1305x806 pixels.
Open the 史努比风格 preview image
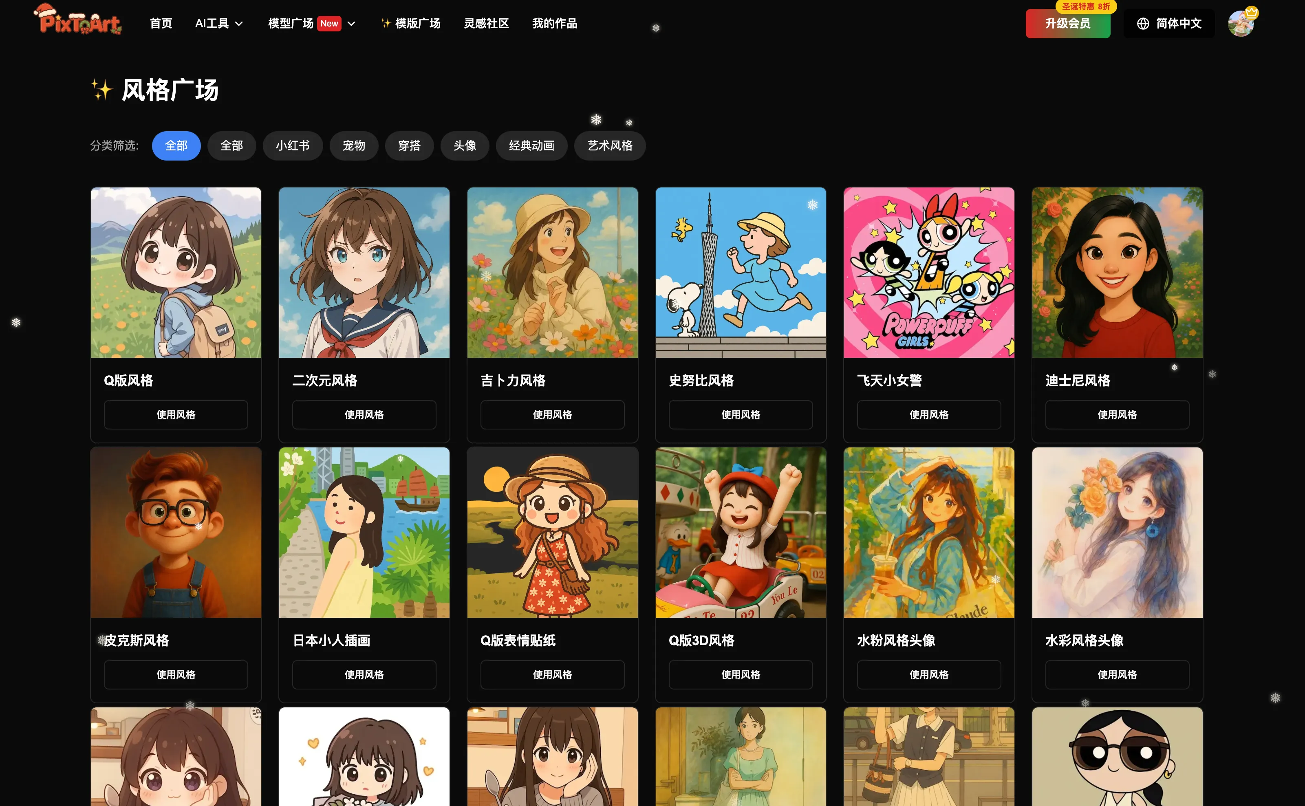[741, 272]
